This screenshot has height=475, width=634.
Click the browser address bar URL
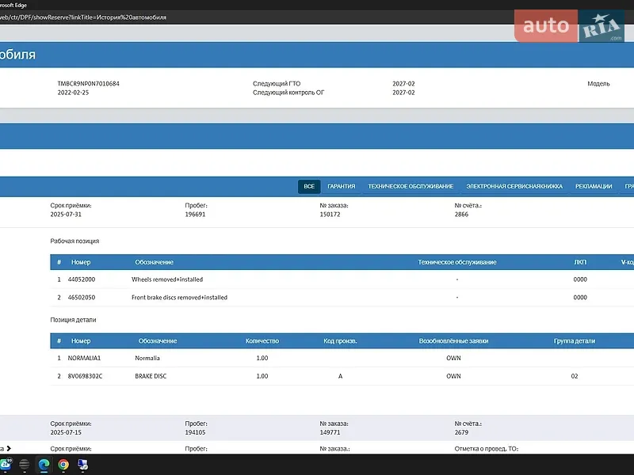pyautogui.click(x=83, y=17)
